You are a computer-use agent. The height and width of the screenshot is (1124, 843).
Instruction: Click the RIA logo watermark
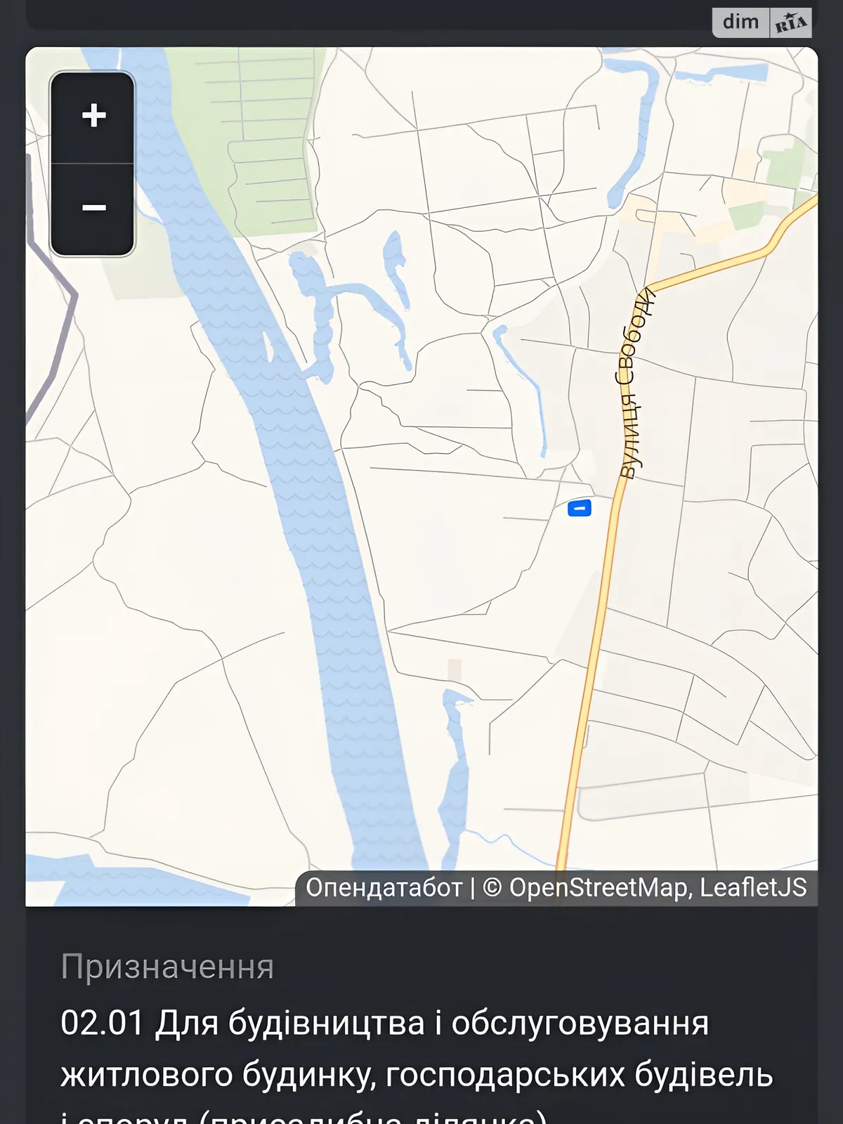(791, 22)
